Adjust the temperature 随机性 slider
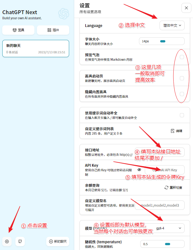The height and width of the screenshot is (250, 193). [167, 244]
